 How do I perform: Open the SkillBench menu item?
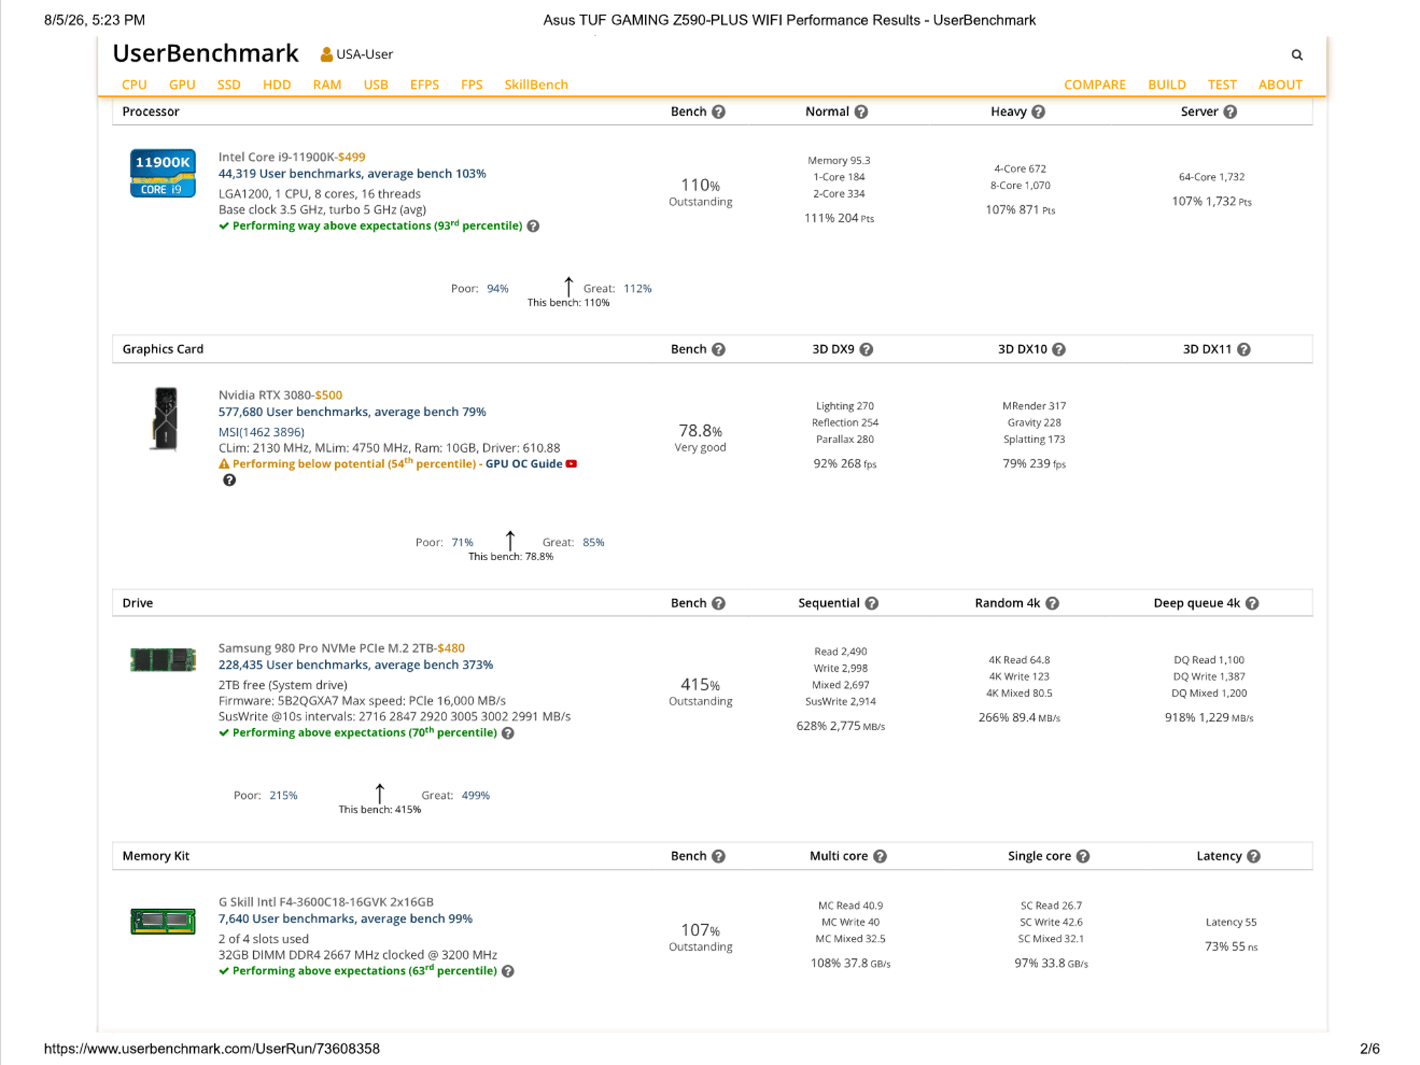(536, 85)
